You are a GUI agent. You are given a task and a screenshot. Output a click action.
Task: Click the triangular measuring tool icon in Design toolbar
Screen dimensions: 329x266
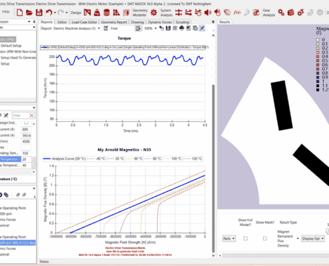[x=116, y=13]
